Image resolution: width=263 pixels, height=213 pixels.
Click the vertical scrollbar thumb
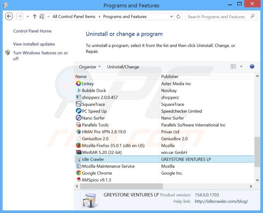click(x=257, y=152)
